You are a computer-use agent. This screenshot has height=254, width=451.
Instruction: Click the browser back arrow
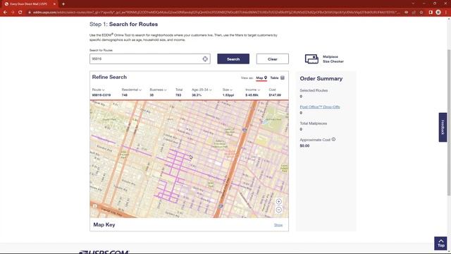pyautogui.click(x=5, y=13)
